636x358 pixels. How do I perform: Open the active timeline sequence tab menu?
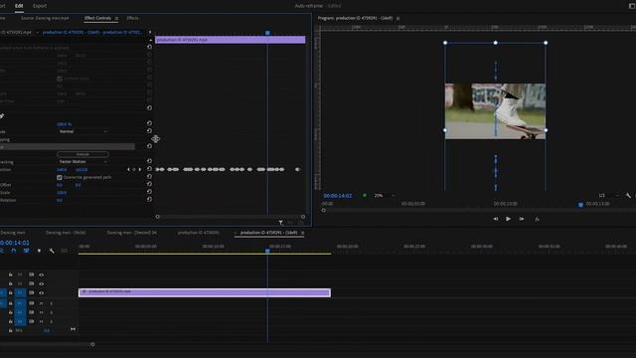(x=302, y=233)
